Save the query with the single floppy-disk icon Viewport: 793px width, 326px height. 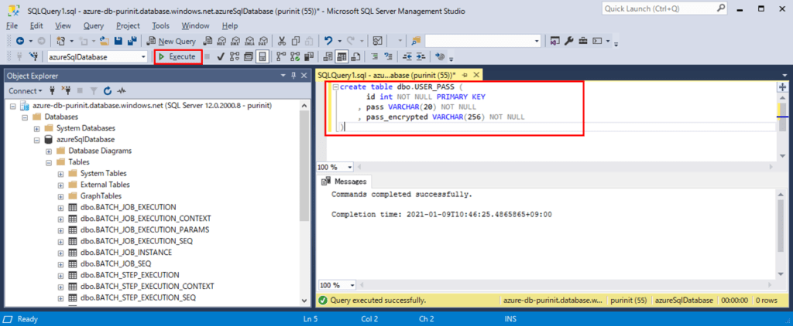coord(118,42)
